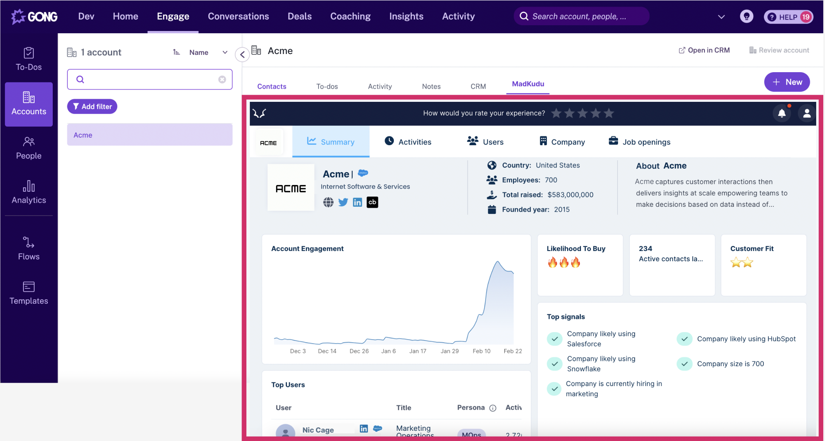Open the MadKudu Company tab

tap(562, 142)
